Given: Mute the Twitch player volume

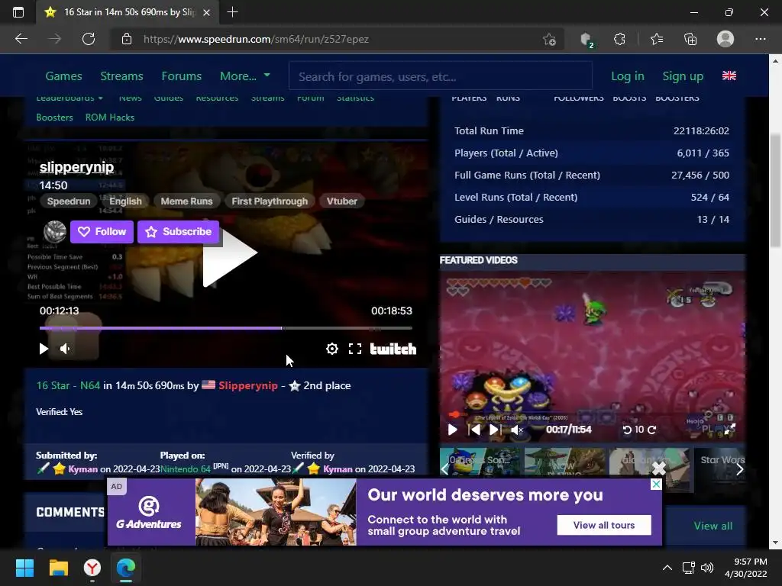Looking at the screenshot, I should pos(65,349).
